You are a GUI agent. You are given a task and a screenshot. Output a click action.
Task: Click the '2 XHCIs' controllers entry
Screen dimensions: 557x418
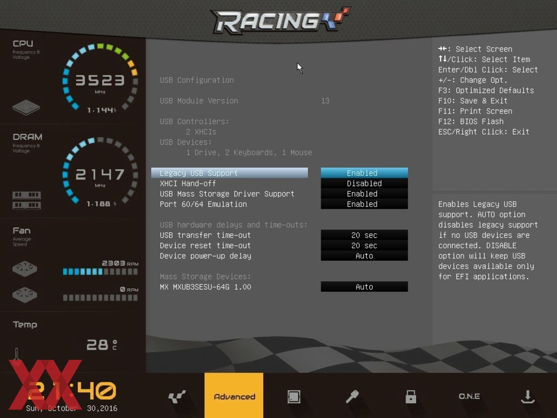201,132
